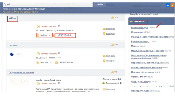175x100 pixels.
Task: Click Написать link in Aleda card
Action: (x=110, y=89)
